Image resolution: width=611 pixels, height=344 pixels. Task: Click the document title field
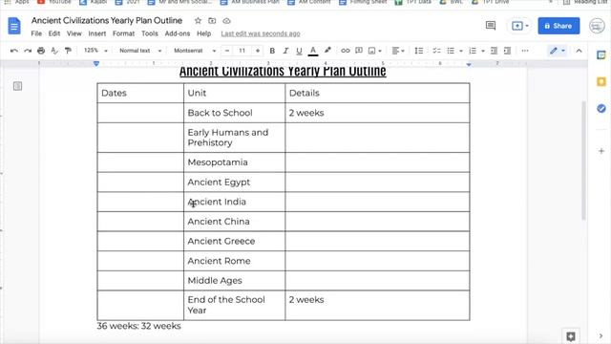107,20
